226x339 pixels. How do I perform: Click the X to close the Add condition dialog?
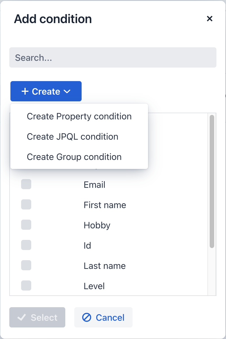[x=210, y=19]
